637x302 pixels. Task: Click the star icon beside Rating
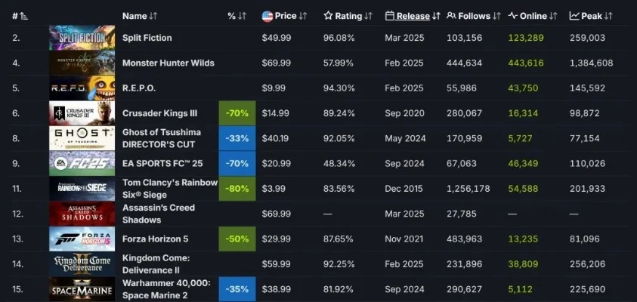pos(328,16)
